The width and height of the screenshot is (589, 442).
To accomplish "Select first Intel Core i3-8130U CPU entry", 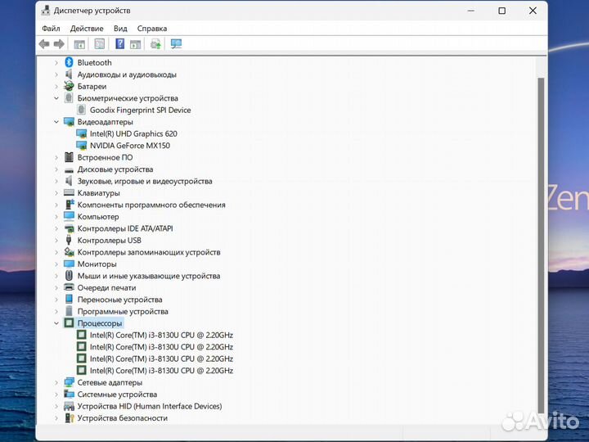I will click(x=161, y=335).
